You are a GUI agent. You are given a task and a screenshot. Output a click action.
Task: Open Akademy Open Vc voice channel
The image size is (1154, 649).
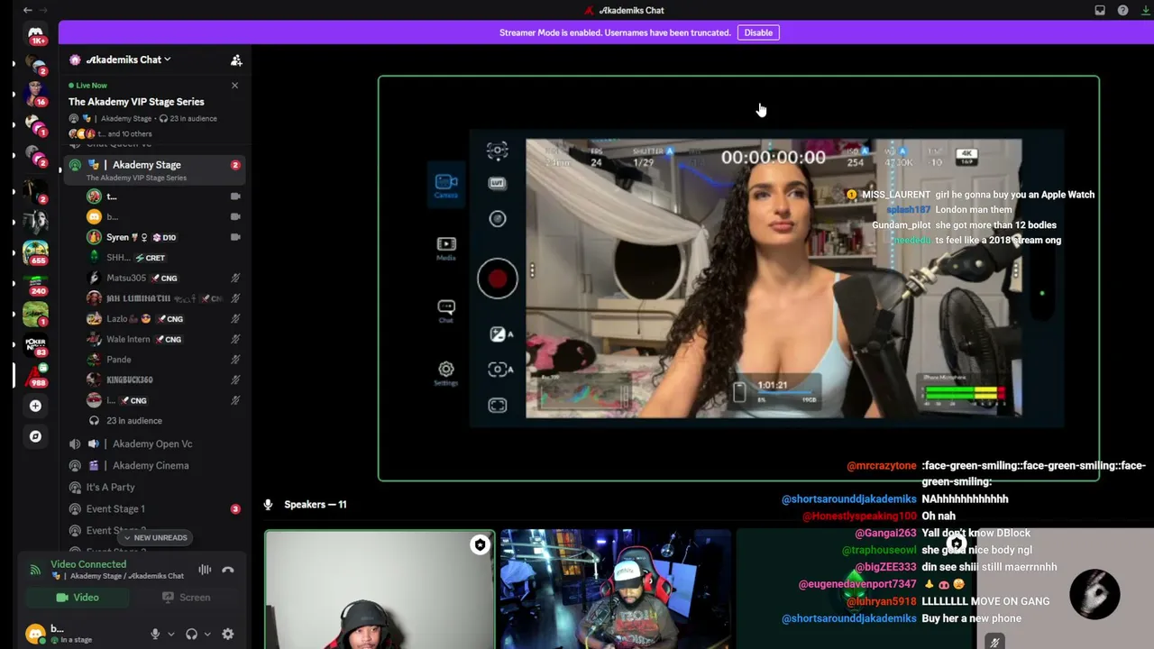pyautogui.click(x=153, y=443)
